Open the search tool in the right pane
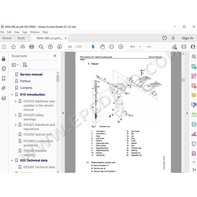This screenshot has height=197, width=197. click(x=194, y=57)
